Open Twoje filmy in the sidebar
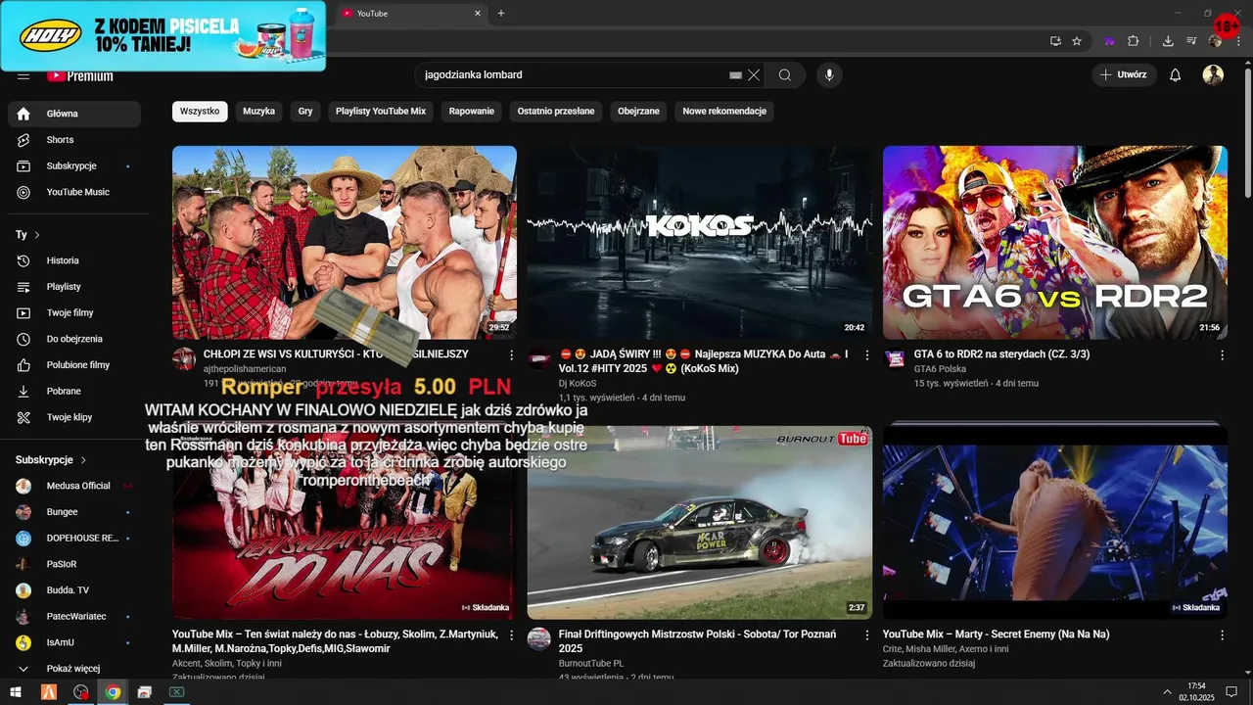 pos(74,312)
